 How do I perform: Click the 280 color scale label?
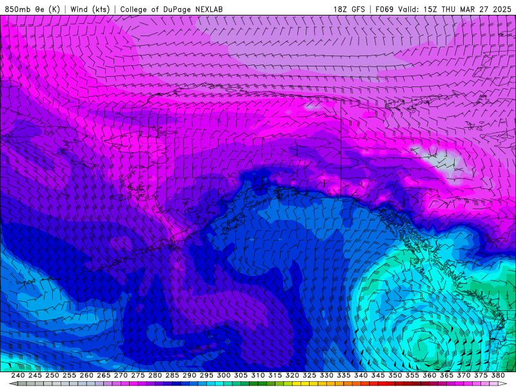point(155,375)
